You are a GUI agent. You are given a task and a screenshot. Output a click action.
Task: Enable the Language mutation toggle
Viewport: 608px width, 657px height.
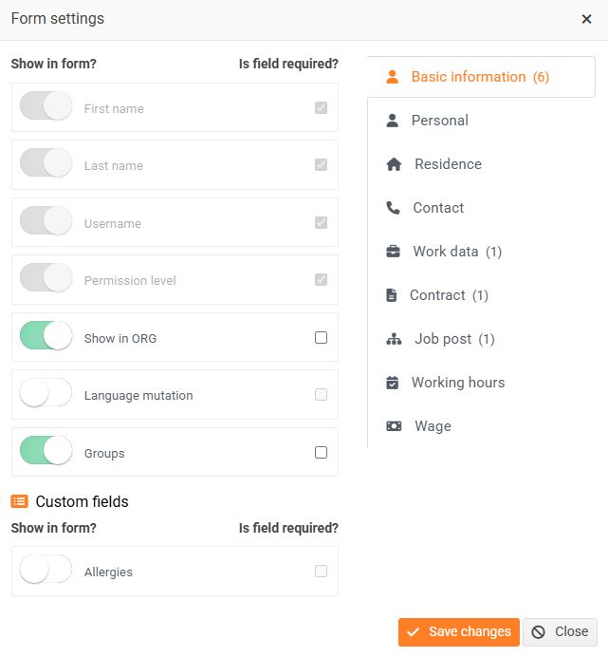pyautogui.click(x=46, y=395)
